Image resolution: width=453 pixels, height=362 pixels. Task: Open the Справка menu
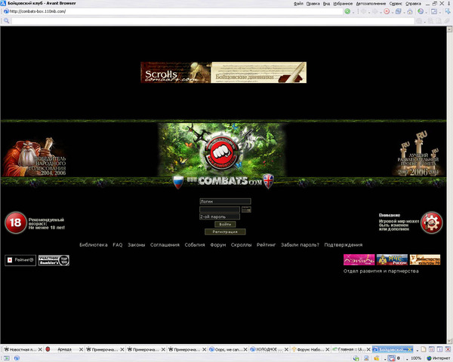pyautogui.click(x=413, y=4)
